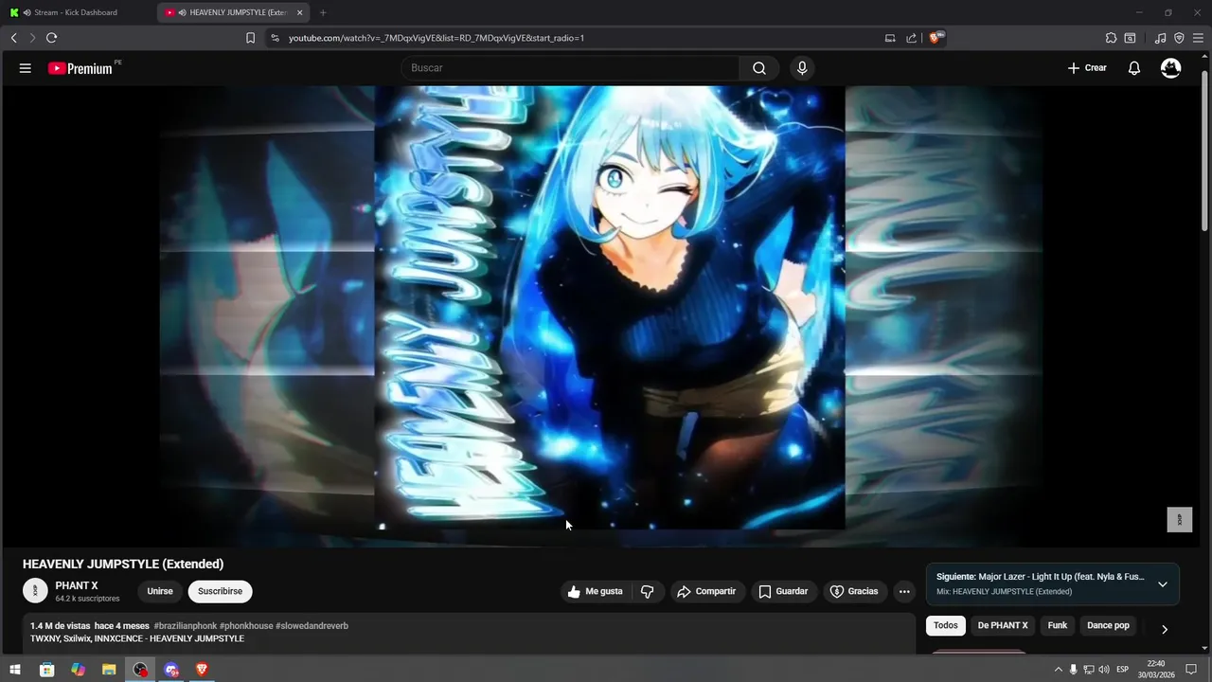This screenshot has height=682, width=1212.
Task: Open the Brave main menu
Action: 1198,38
